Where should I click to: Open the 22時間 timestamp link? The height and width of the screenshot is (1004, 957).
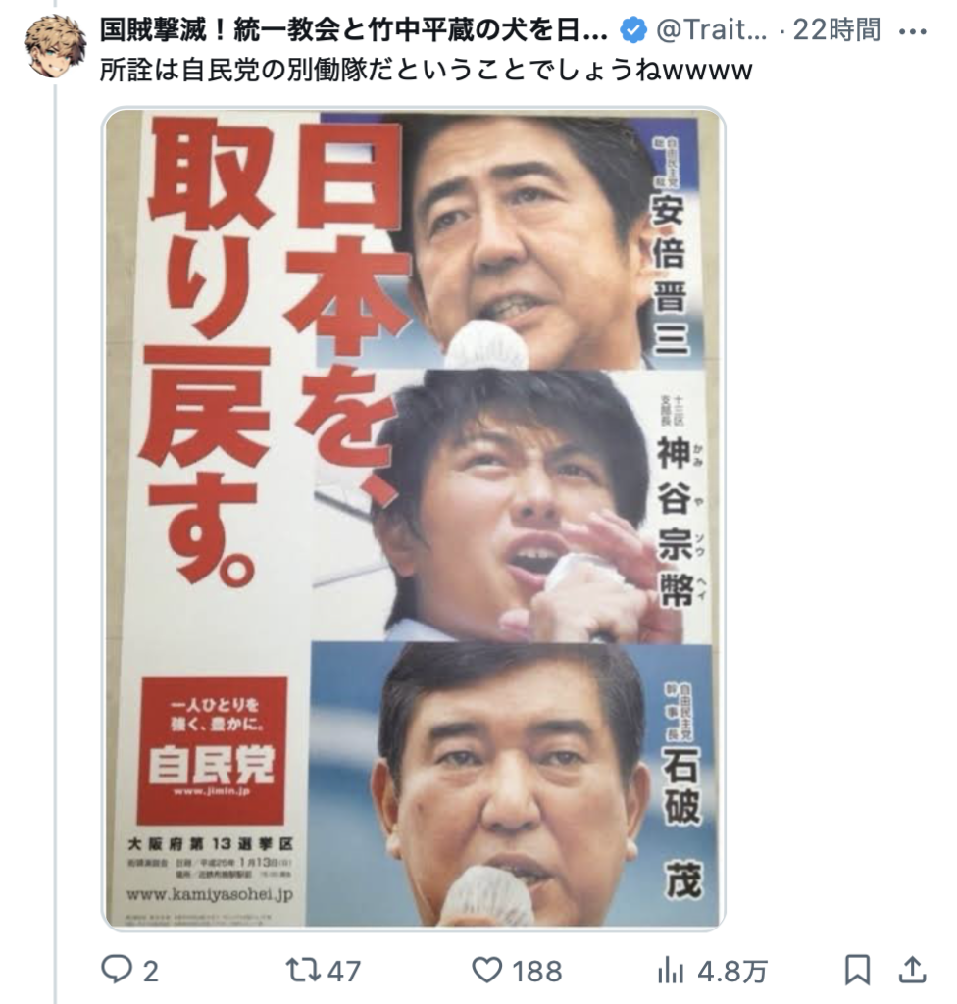pyautogui.click(x=836, y=30)
